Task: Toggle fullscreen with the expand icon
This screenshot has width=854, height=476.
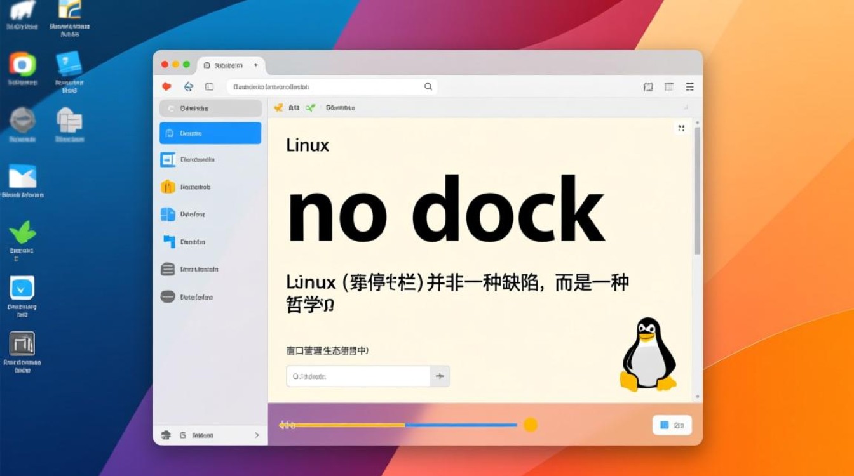Action: pos(681,128)
